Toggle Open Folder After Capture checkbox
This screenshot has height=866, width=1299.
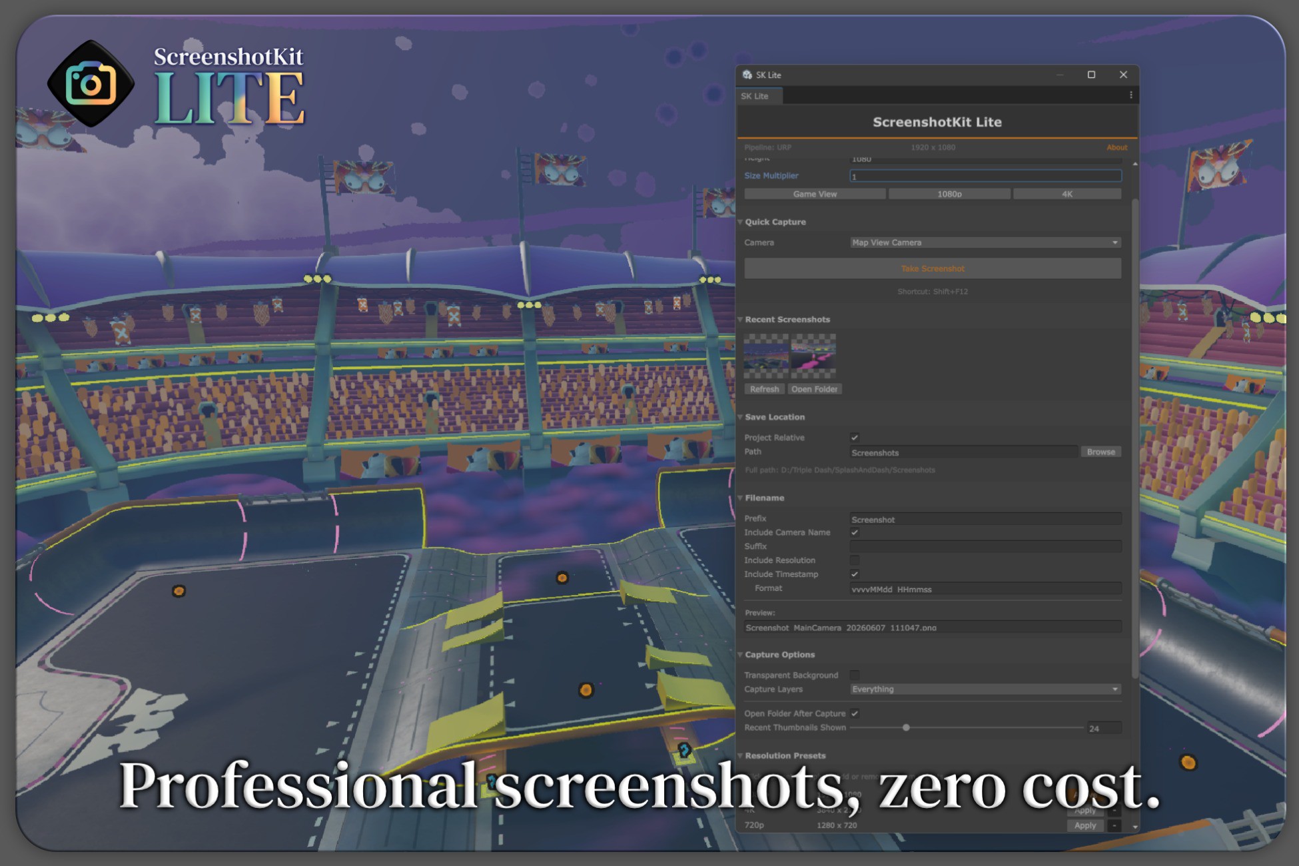coord(855,713)
